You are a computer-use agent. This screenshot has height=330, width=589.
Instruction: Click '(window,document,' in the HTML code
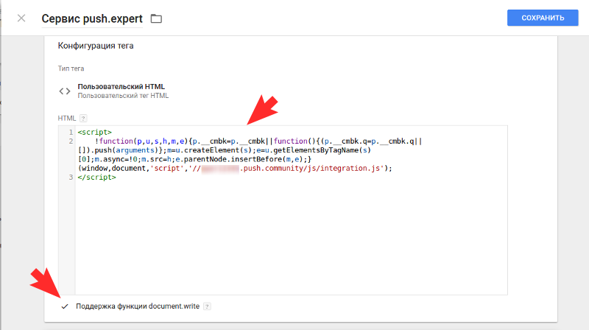114,169
